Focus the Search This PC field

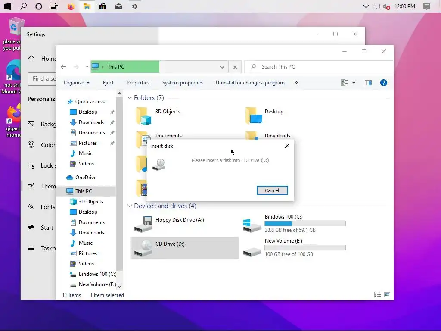[318, 67]
